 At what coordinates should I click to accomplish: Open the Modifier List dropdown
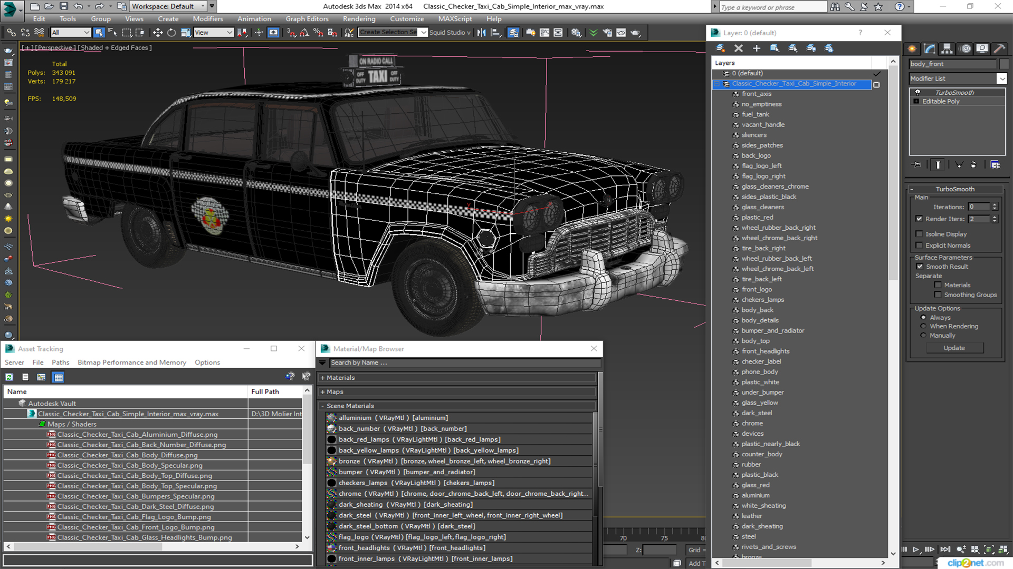1001,79
